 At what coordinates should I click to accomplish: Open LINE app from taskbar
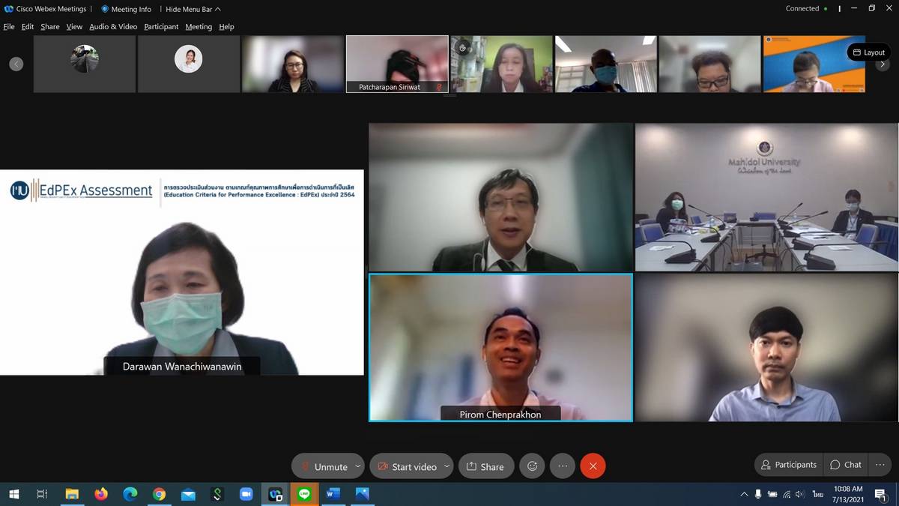304,494
